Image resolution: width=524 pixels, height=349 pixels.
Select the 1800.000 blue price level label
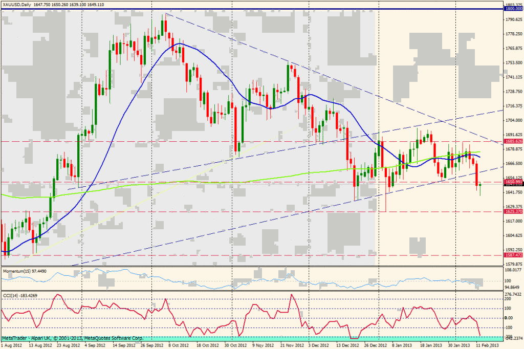[513, 9]
